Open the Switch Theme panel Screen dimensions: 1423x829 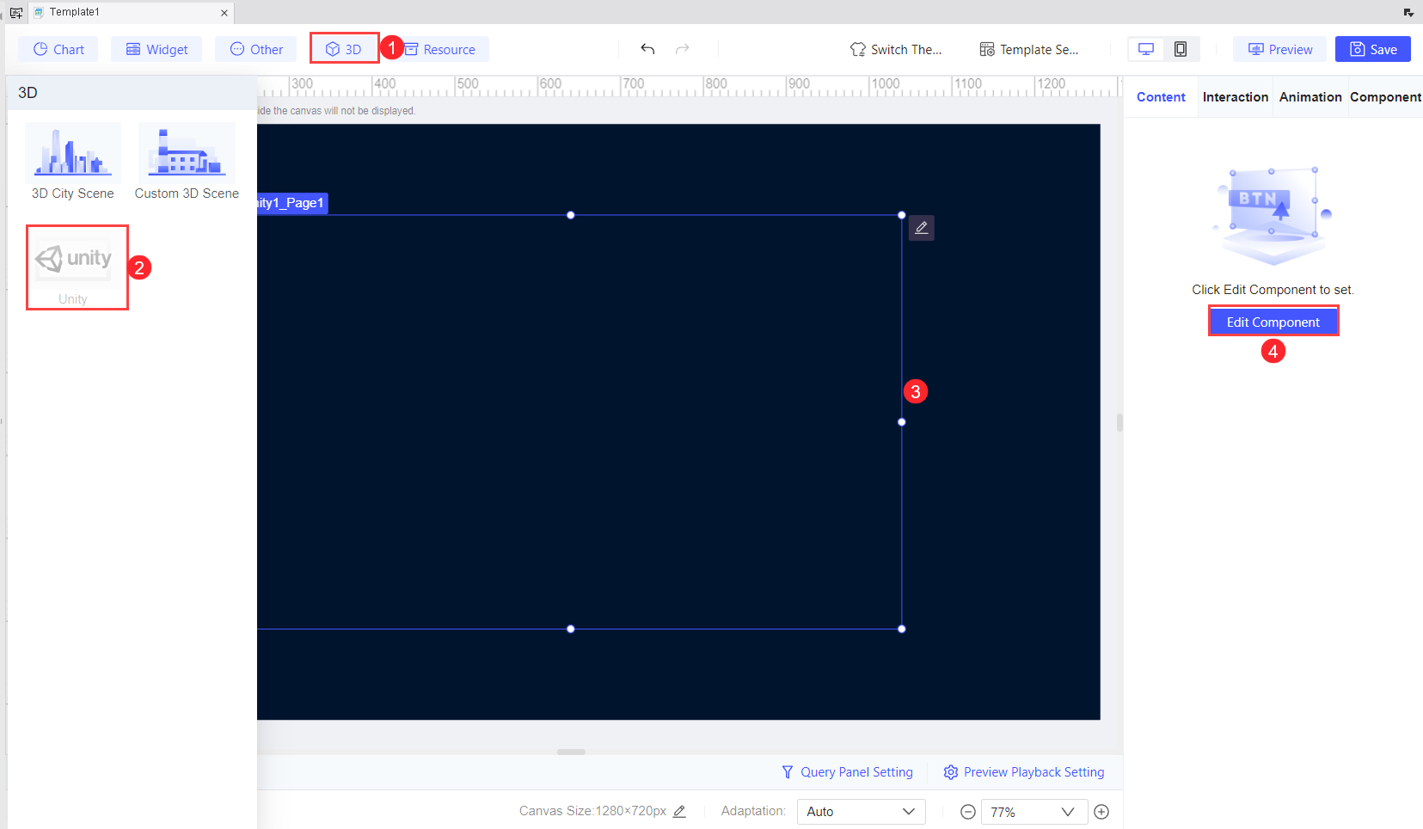[x=897, y=49]
